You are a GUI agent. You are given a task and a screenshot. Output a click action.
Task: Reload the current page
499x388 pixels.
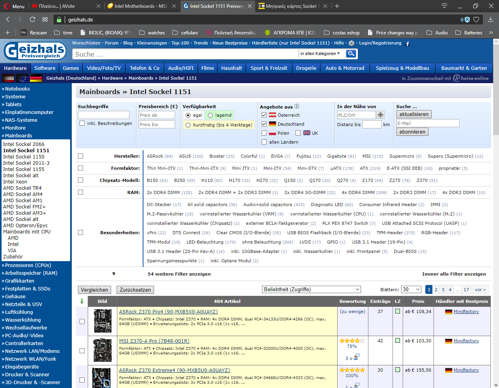(32, 20)
